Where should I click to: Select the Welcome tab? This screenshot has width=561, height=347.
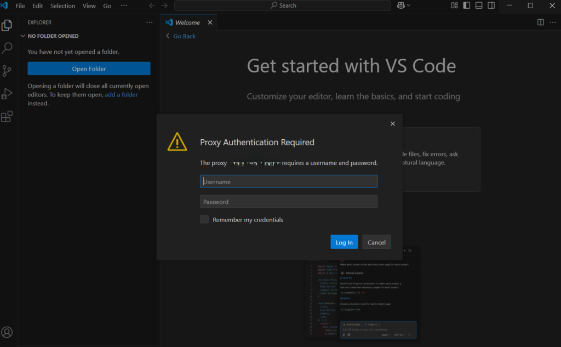click(x=187, y=22)
